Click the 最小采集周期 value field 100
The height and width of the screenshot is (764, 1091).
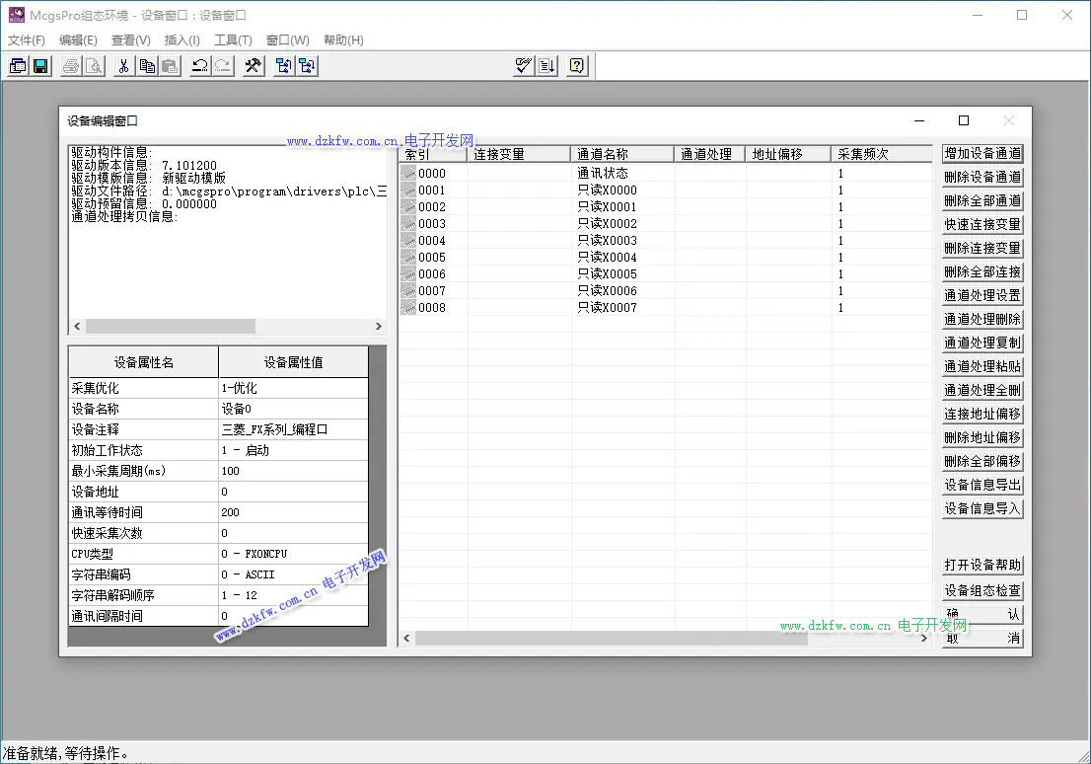293,471
